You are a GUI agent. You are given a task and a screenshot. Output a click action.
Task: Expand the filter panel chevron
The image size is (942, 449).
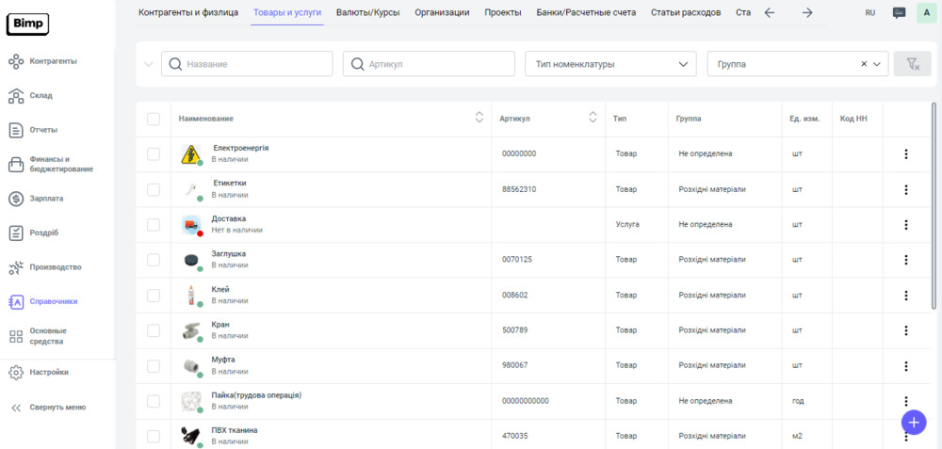[x=148, y=64]
